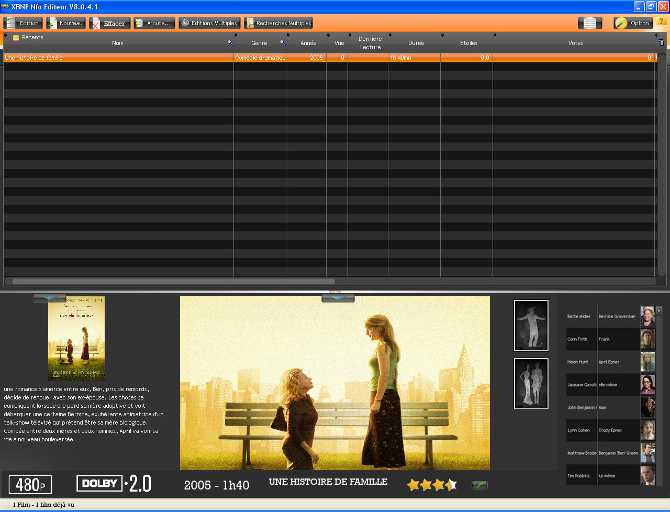
Task: Sort by Derniere Lecture column
Action: (370, 43)
